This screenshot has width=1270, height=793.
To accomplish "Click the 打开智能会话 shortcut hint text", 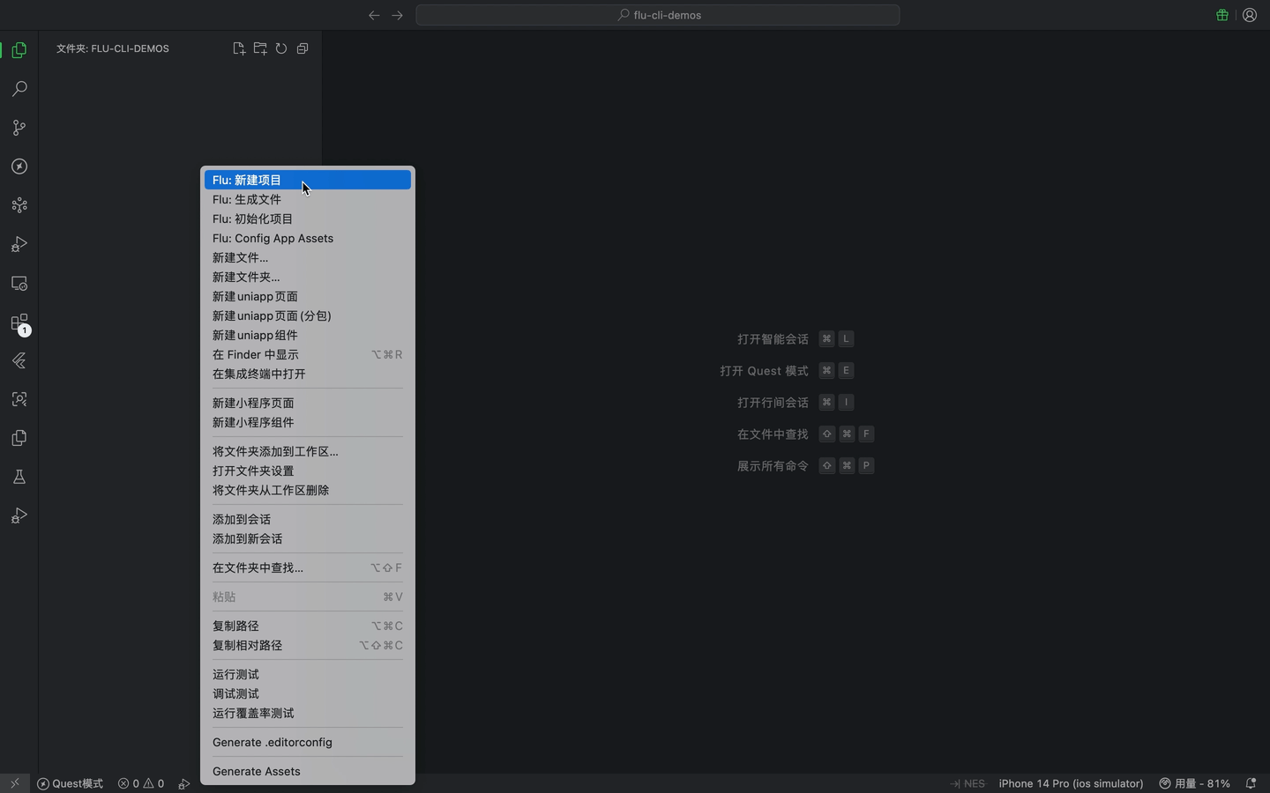I will click(773, 338).
